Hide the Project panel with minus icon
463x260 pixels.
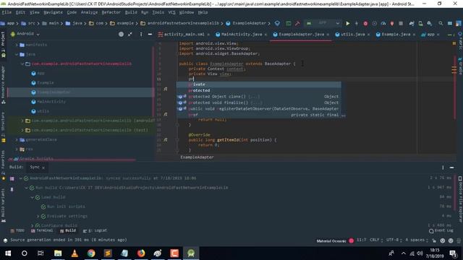pos(150,34)
